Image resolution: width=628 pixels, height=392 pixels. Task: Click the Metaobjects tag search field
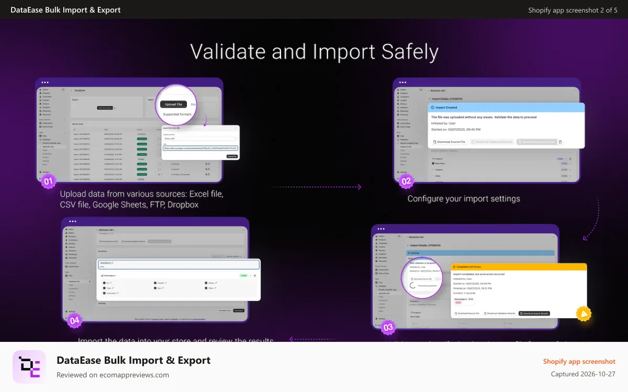coord(179,264)
